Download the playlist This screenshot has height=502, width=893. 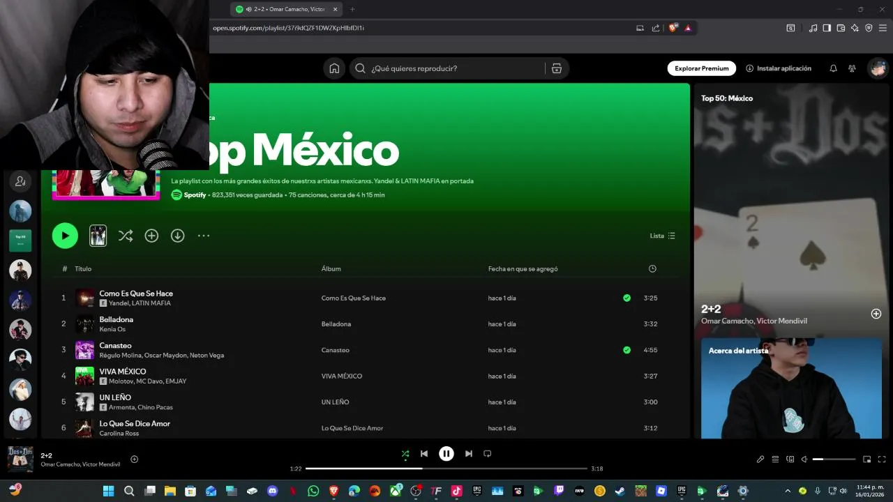click(178, 236)
